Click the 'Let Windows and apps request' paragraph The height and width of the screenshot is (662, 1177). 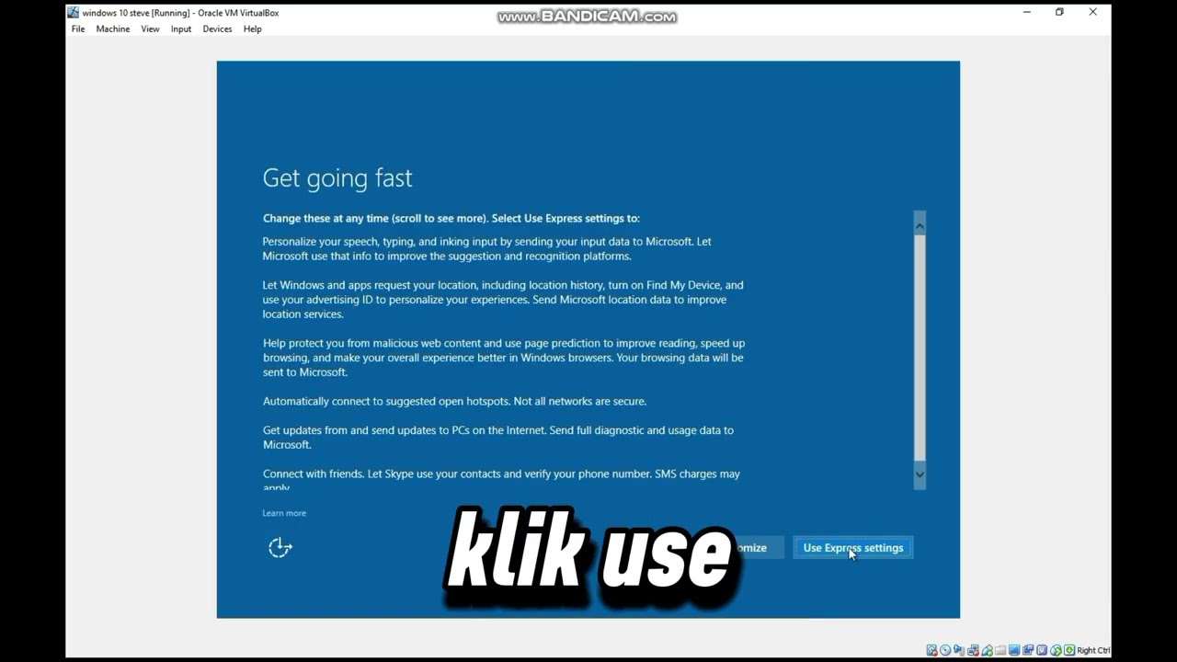(503, 299)
